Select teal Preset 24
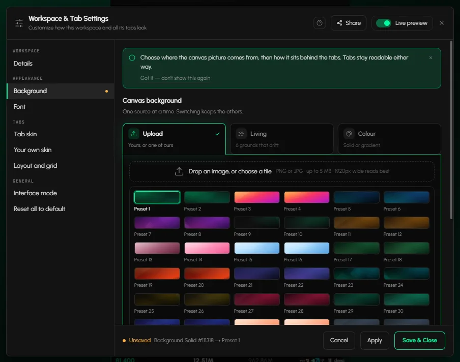This screenshot has width=460, height=362. 406,274
